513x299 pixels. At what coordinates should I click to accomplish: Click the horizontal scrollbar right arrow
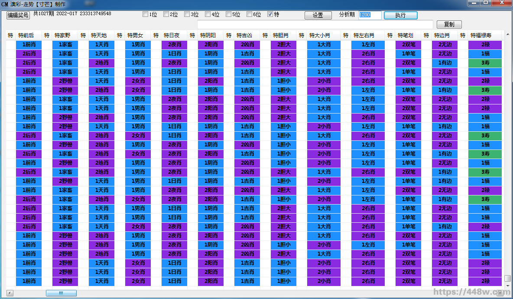(x=500, y=293)
